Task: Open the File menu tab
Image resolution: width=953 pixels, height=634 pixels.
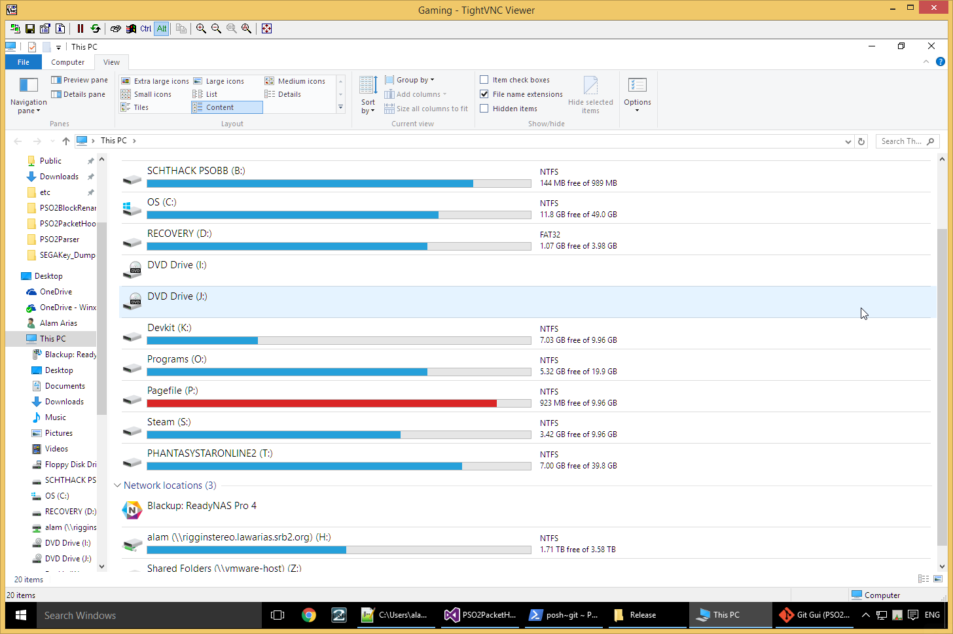Action: pos(24,62)
